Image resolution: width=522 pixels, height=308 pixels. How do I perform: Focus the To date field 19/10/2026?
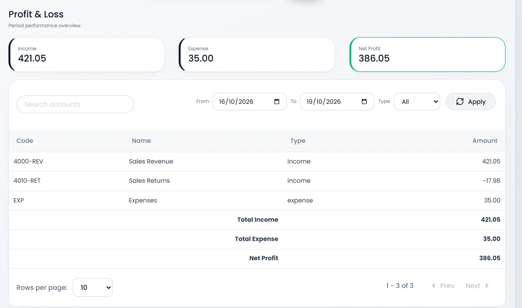pyautogui.click(x=337, y=102)
